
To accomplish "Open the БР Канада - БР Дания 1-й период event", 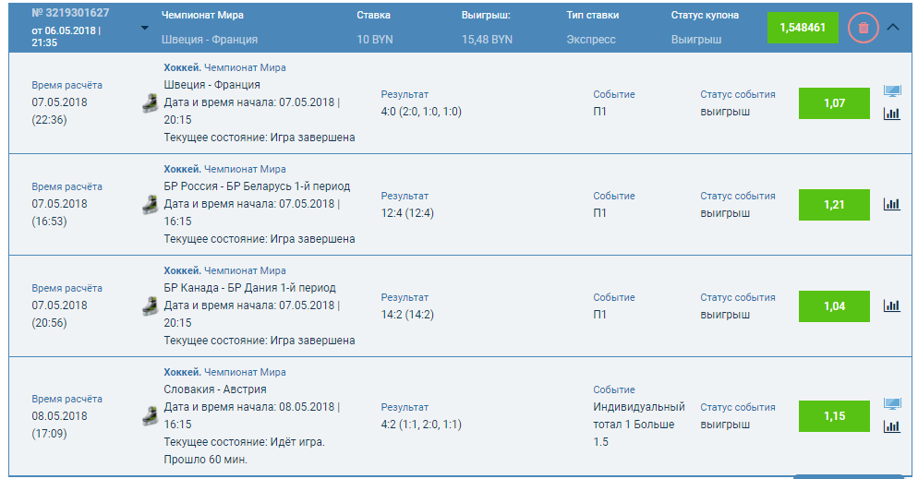I will 249,288.
